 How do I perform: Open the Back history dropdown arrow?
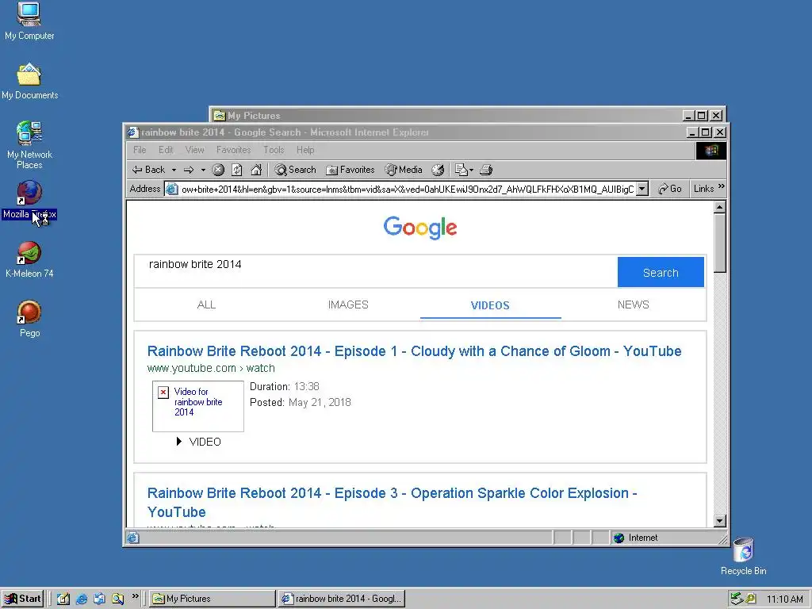174,170
